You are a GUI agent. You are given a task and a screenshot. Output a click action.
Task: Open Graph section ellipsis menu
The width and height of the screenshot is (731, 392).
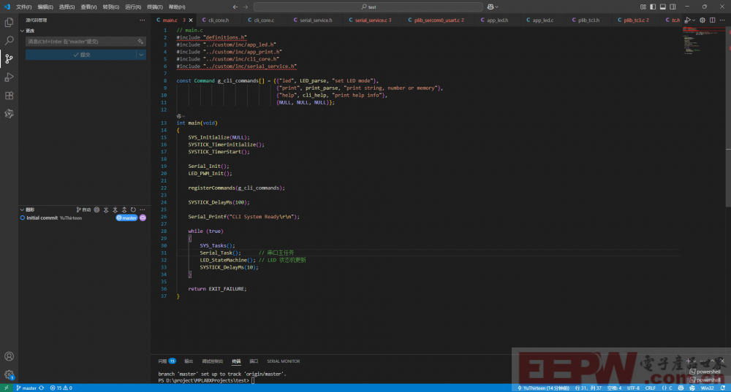pyautogui.click(x=143, y=210)
